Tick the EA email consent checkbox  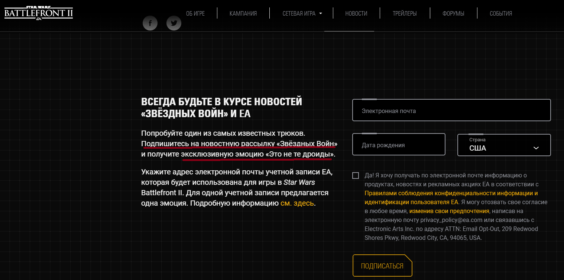(x=356, y=176)
